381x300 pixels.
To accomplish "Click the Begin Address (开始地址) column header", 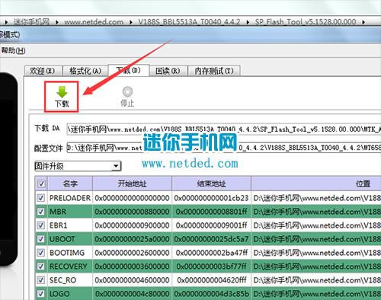I will [x=132, y=184].
